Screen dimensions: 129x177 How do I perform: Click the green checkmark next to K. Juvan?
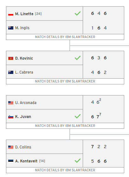(x=78, y=116)
